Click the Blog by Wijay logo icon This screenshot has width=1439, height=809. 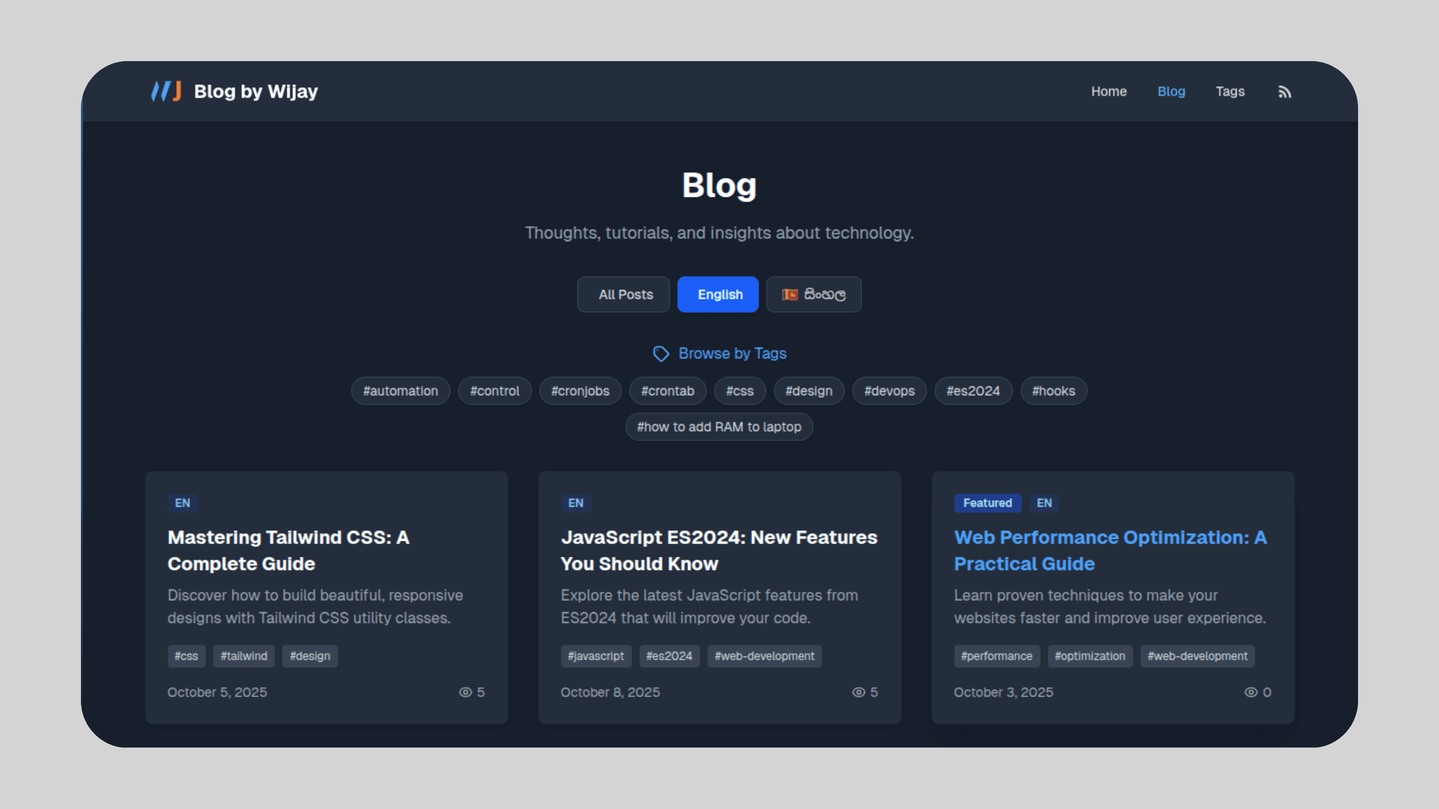pos(166,91)
